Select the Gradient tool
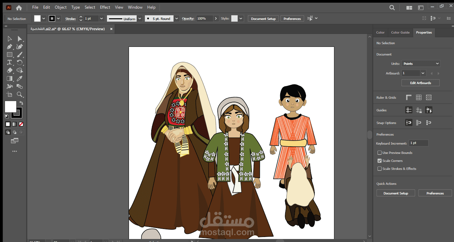This screenshot has width=454, height=242. 10,78
